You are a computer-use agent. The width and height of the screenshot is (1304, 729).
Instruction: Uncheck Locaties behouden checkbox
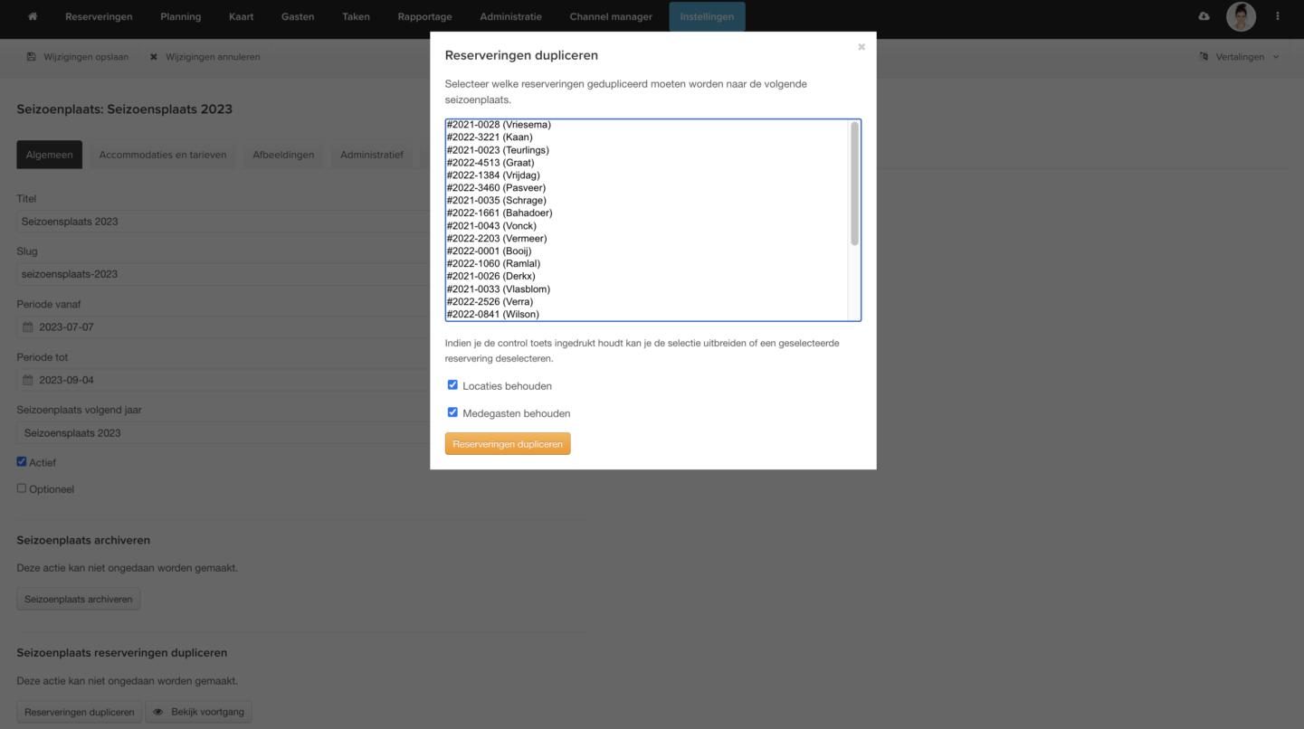tap(452, 384)
